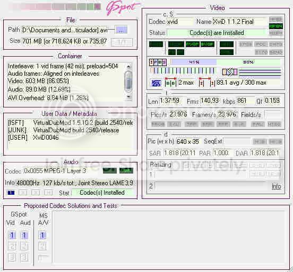Select the [JUNK] VirtualDubMod build metadata row
Viewport: 293px width, 272px height.
64,130
